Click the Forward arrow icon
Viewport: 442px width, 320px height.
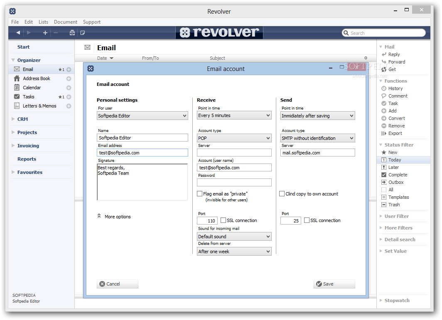(384, 62)
